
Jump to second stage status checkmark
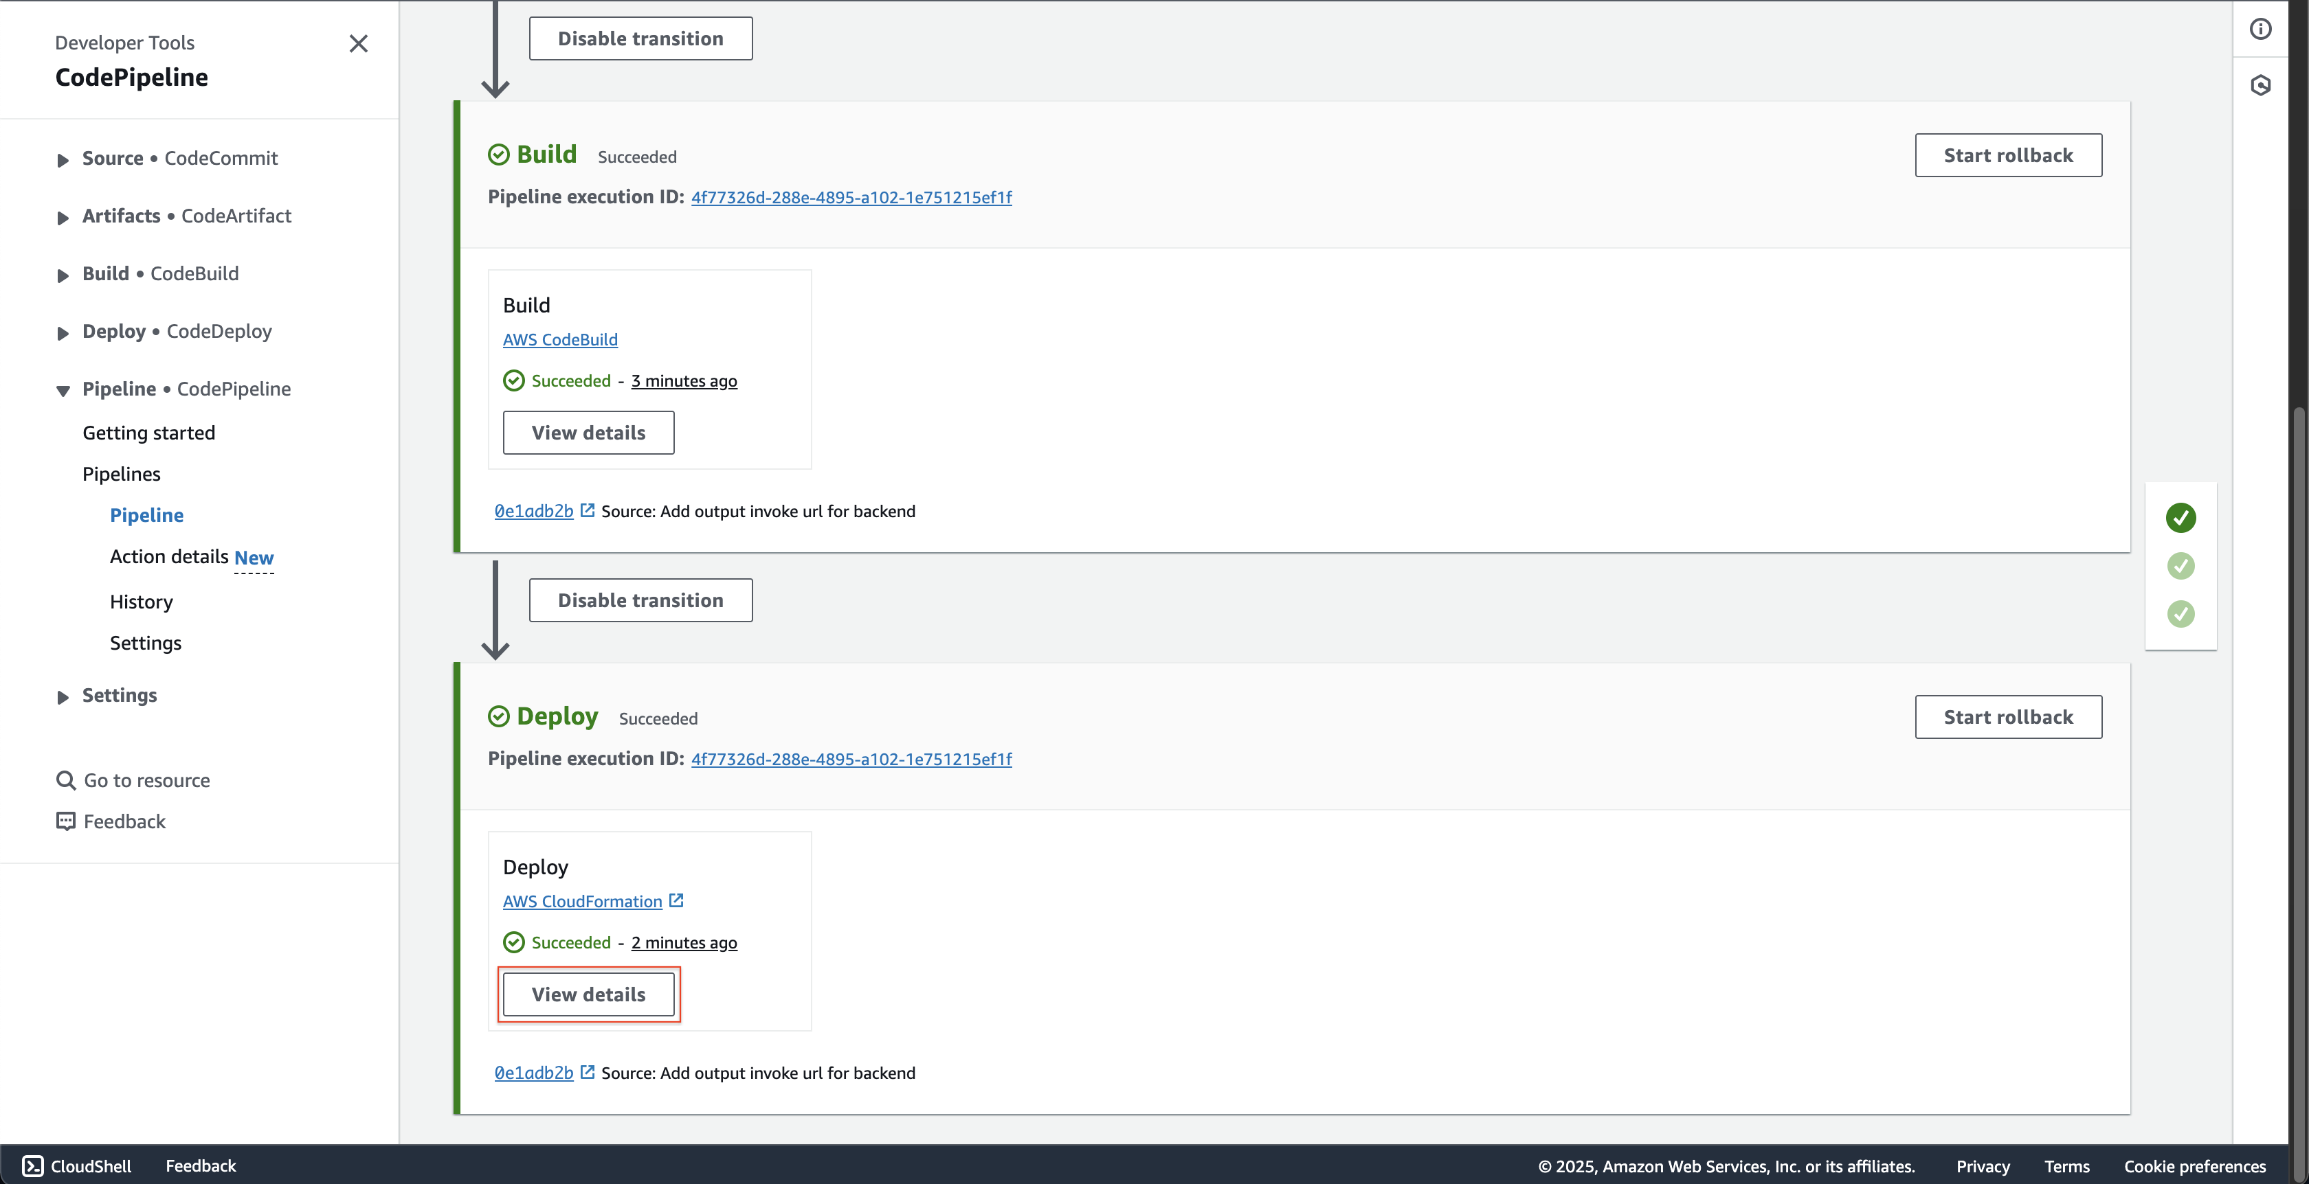2180,566
